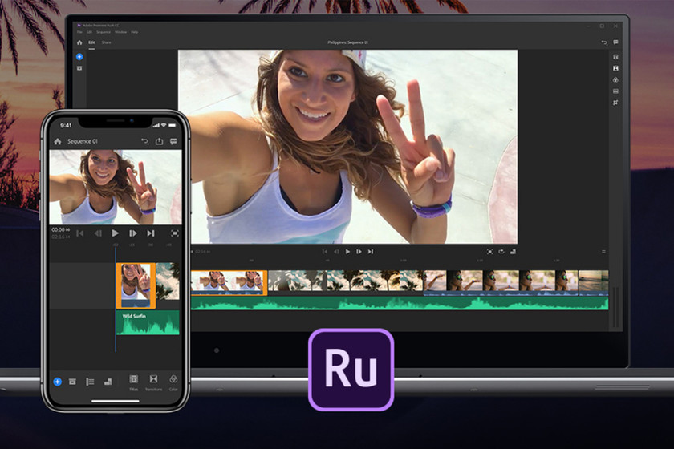
Task: Tap the Home icon on the phone
Action: (x=58, y=141)
